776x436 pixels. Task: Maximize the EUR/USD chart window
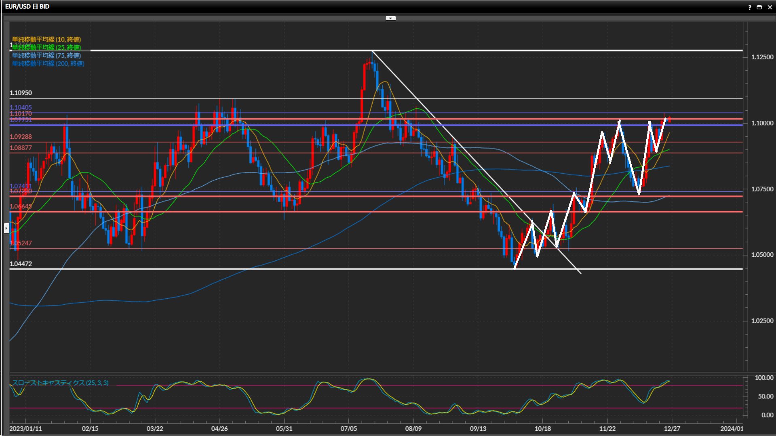click(759, 7)
